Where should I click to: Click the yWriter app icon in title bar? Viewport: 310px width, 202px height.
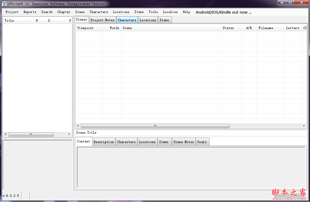click(x=4, y=4)
